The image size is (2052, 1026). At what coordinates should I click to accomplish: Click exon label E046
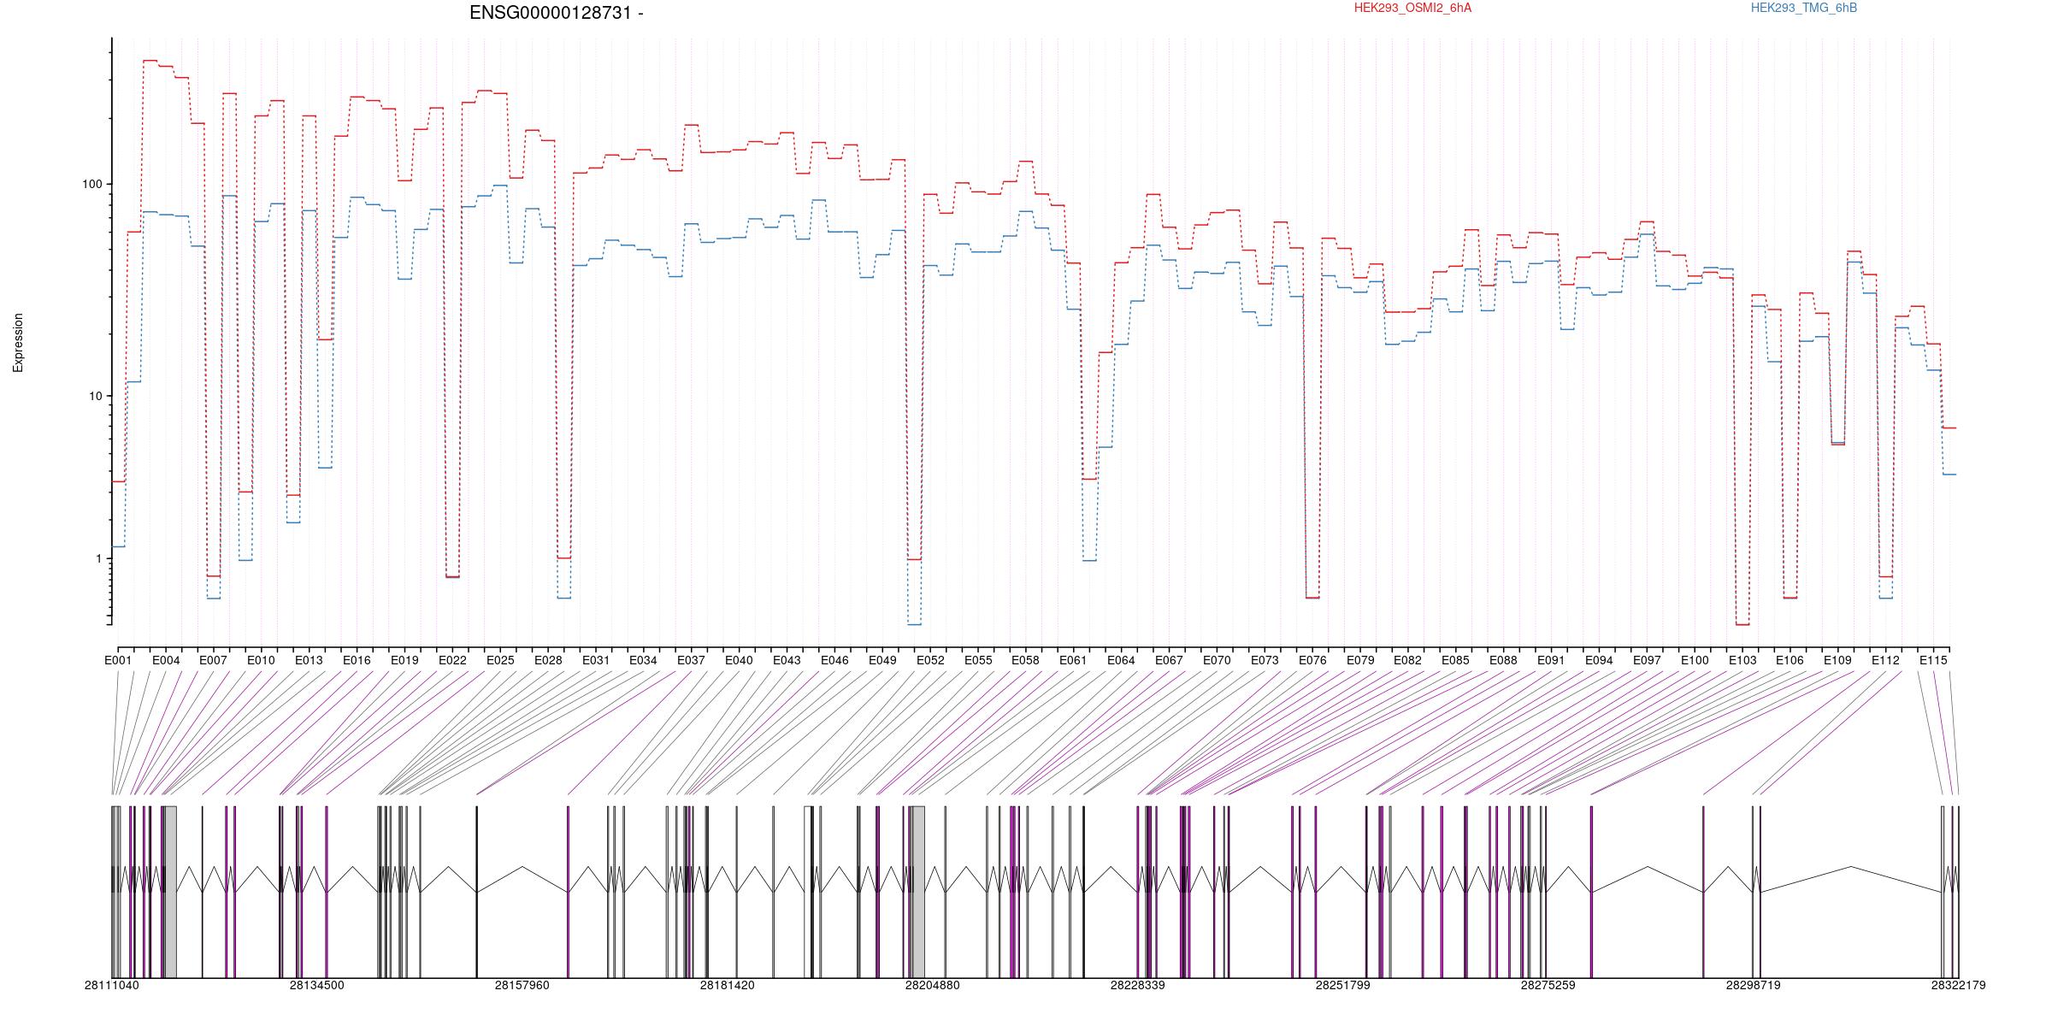[x=834, y=660]
